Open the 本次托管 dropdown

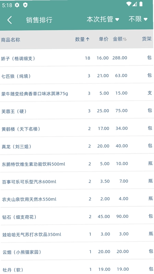103,19
